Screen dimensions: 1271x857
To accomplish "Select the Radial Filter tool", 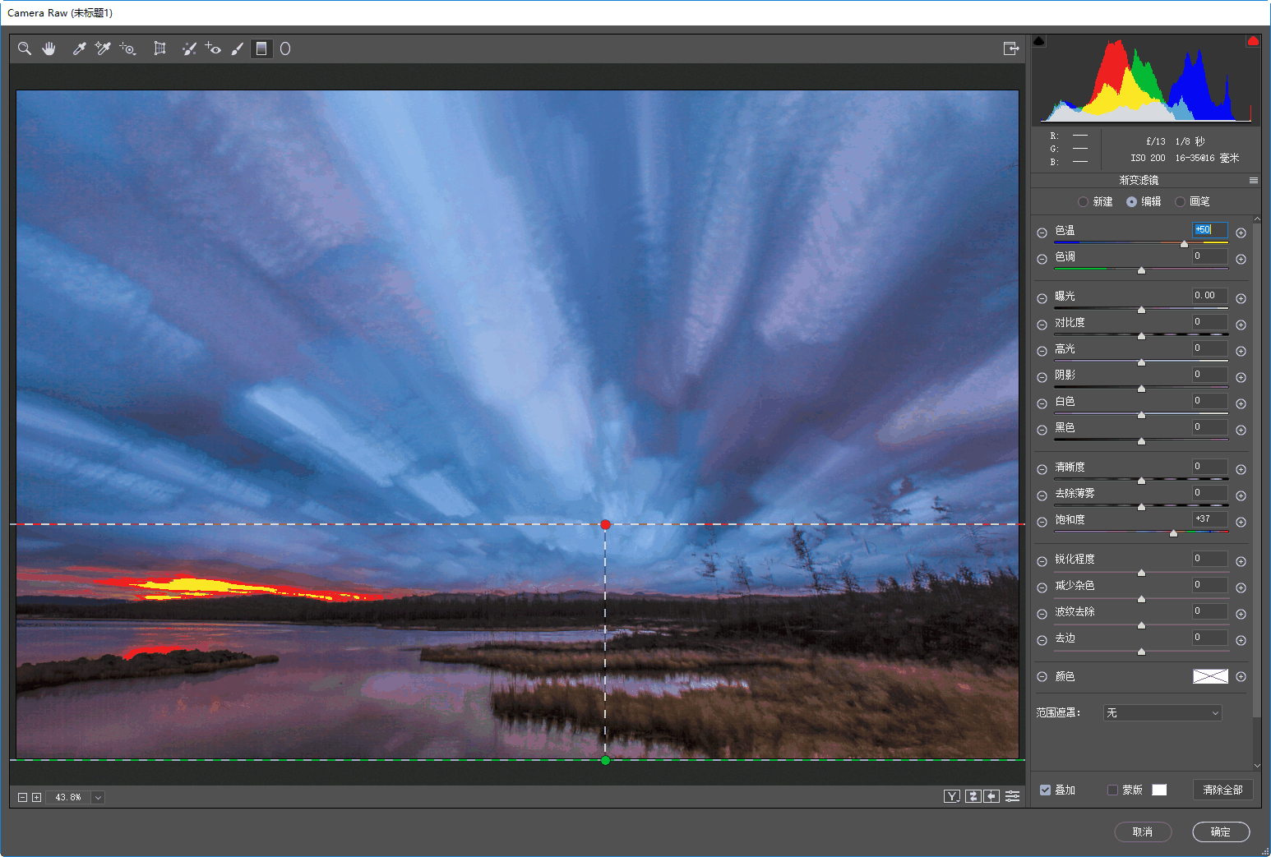I will 285,49.
